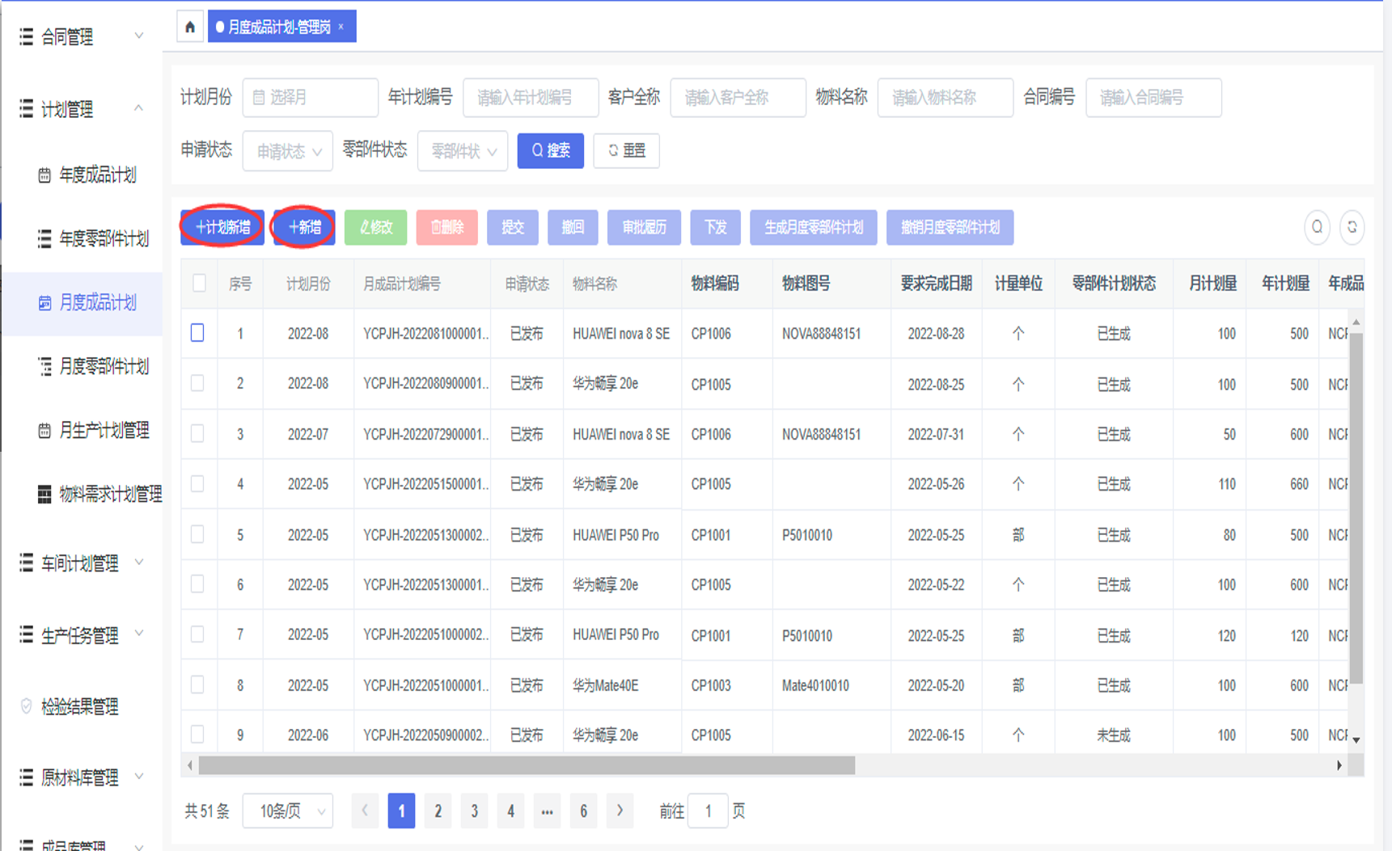Click the pagination ellipsis button
The width and height of the screenshot is (1392, 851).
pyautogui.click(x=547, y=811)
